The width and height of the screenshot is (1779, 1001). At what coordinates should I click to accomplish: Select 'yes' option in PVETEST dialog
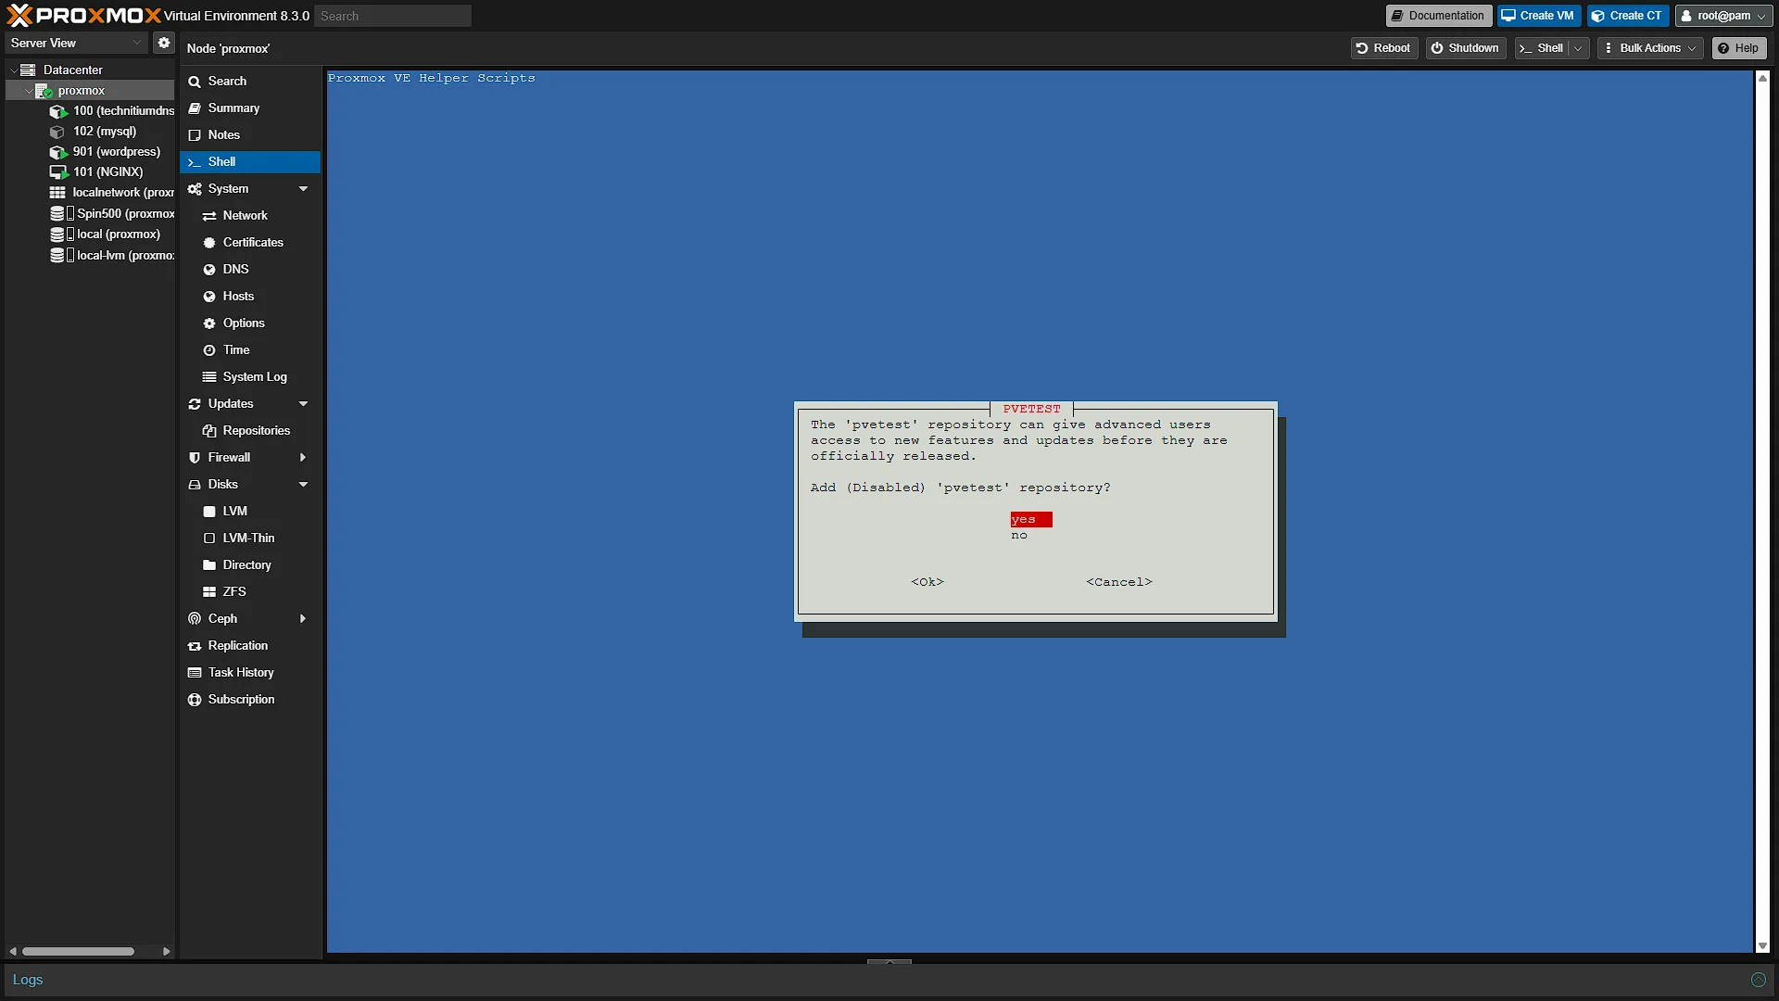[1030, 520]
